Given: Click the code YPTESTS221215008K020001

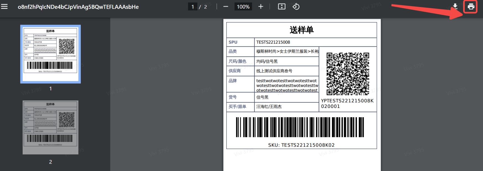Looking at the screenshot, I should (x=347, y=103).
